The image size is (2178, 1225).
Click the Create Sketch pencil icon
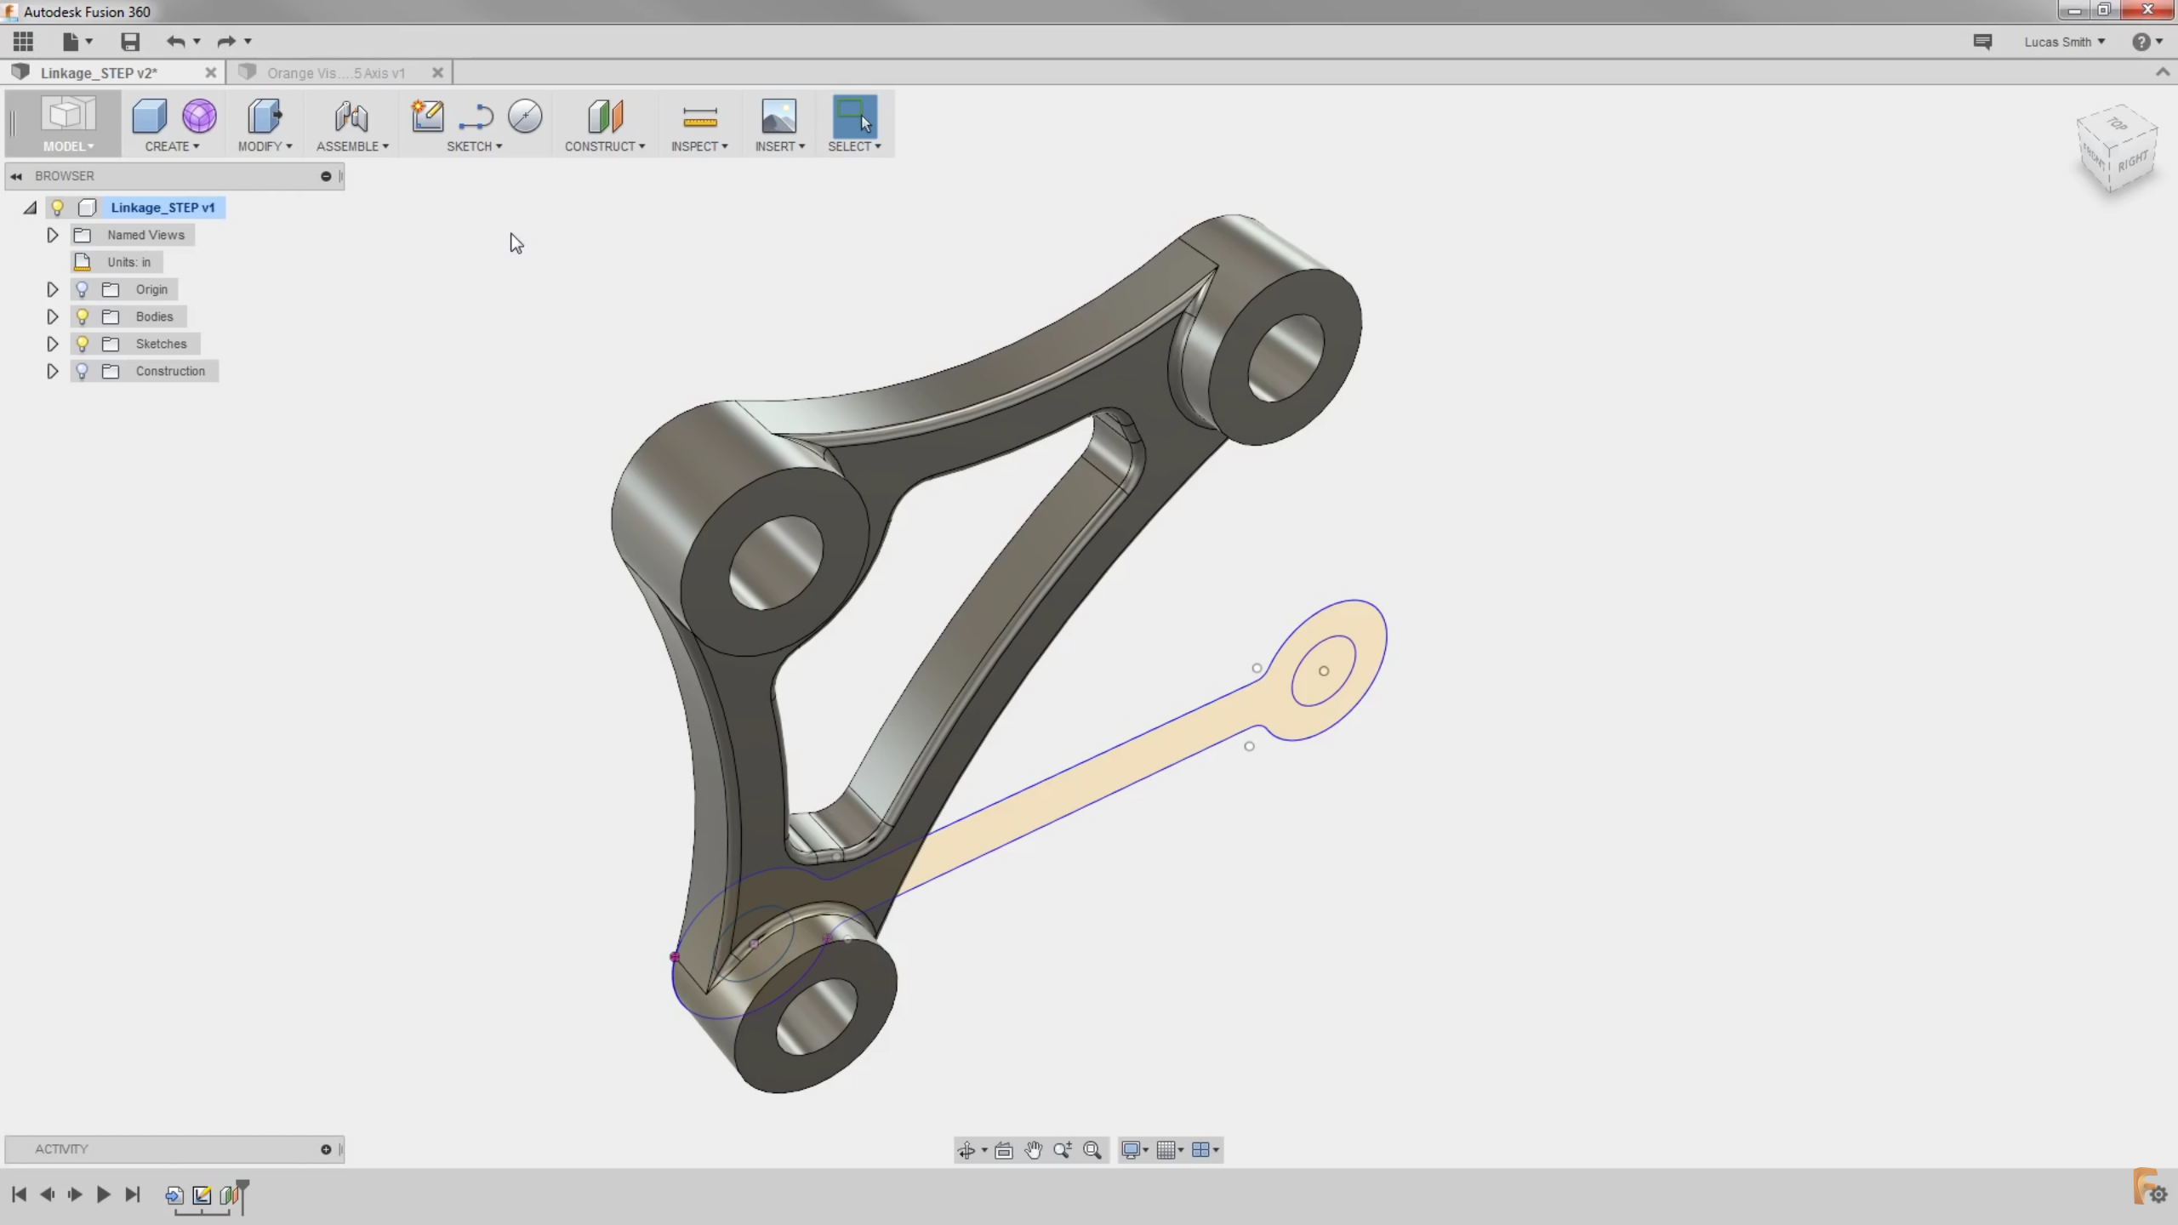pos(427,116)
